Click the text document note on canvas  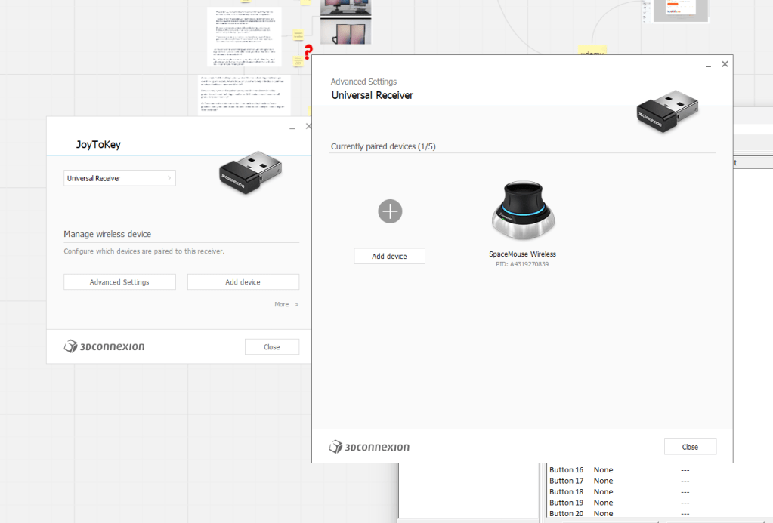(245, 36)
